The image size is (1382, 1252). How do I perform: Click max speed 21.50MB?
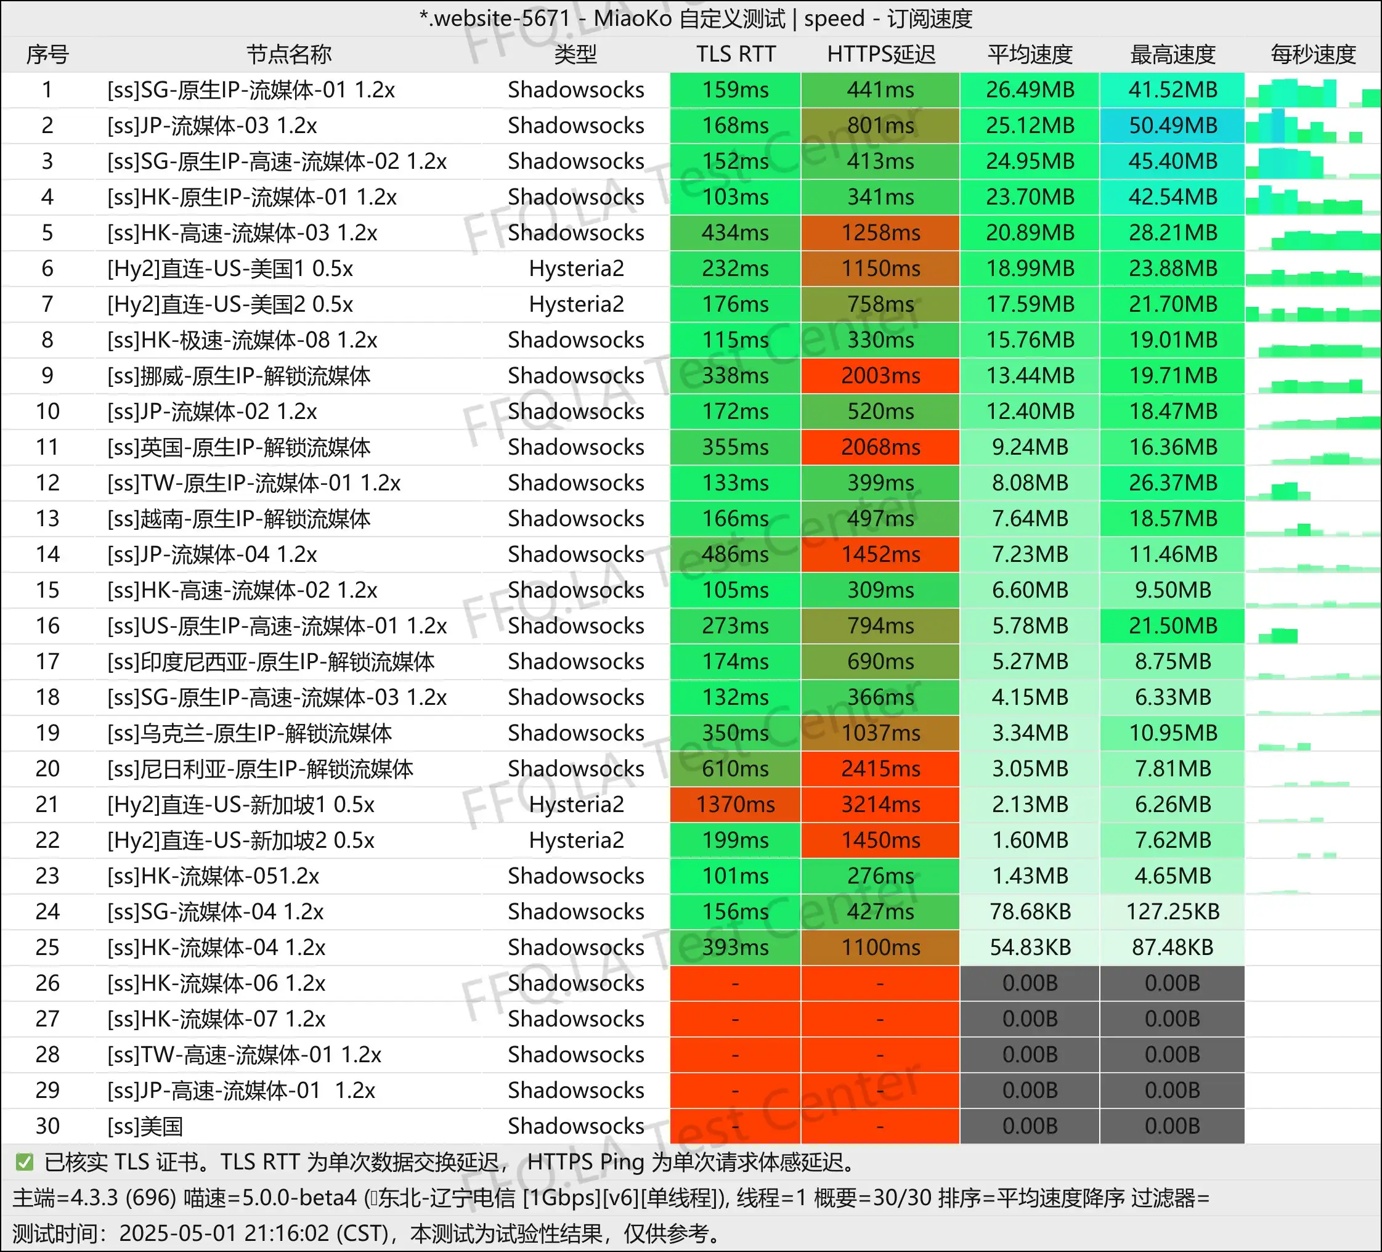[1173, 625]
